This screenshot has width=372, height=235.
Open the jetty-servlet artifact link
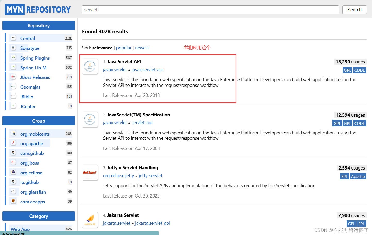pos(150,176)
